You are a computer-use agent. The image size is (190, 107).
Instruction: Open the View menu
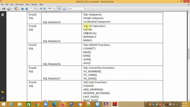click(12, 4)
